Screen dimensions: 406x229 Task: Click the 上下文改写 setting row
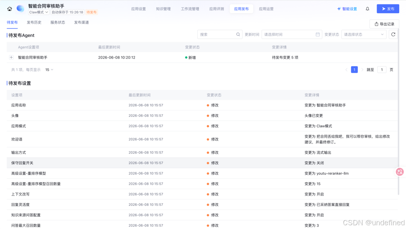point(202,194)
